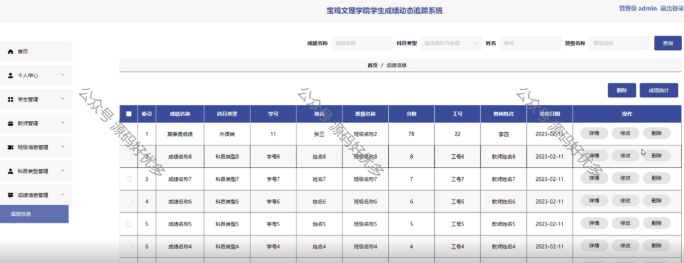This screenshot has height=263, width=684.
Task: Click 详情 for the 成绩名称6 row
Action: pyautogui.click(x=594, y=201)
